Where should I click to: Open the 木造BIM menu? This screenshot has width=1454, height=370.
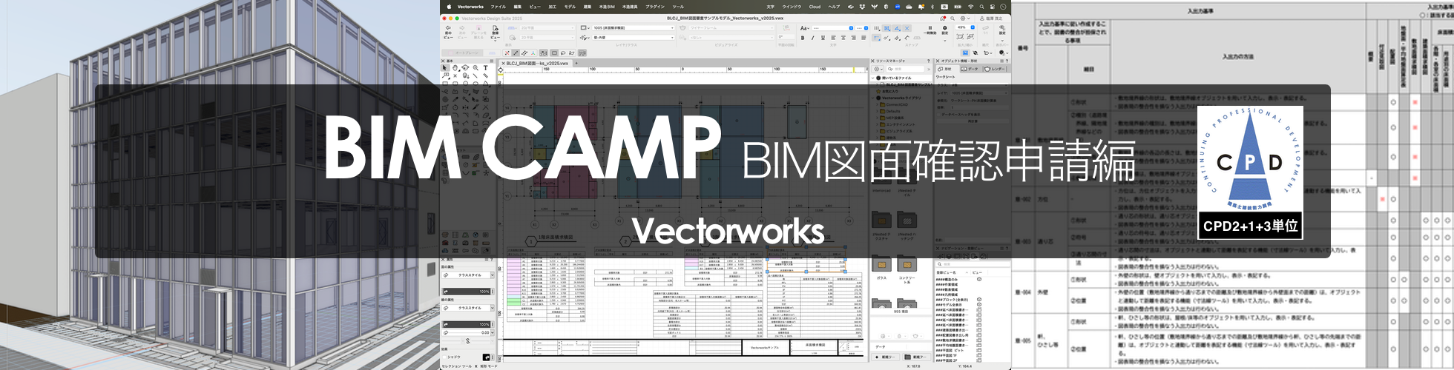[x=607, y=7]
